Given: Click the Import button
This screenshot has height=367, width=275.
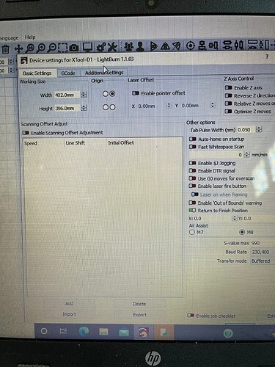Looking at the screenshot, I should [x=69, y=314].
